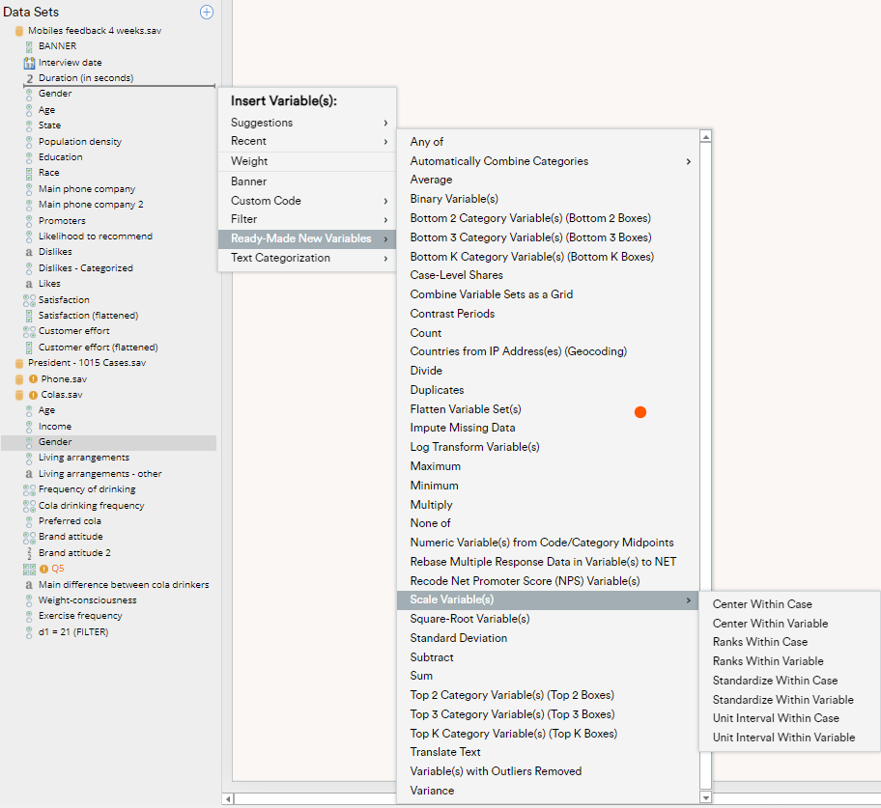The height and width of the screenshot is (808, 881).
Task: Choose Banner from the Insert Variable(s) menu
Action: [x=307, y=181]
